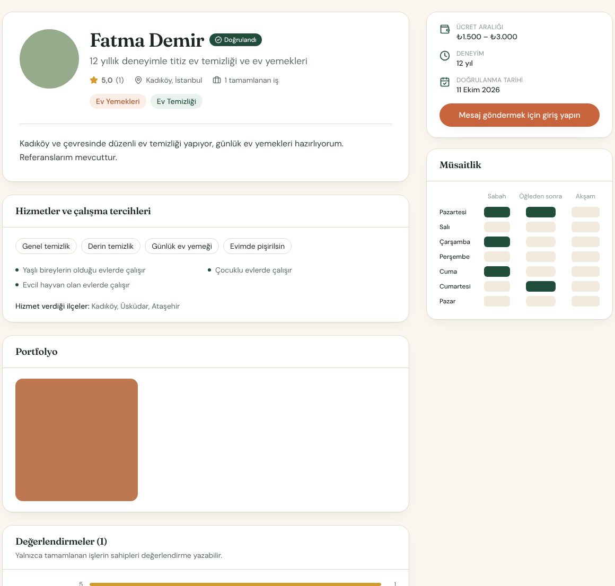Click 'Çocuklu evlerde çalışır' text
Viewport: 615px width, 586px height.
(x=253, y=270)
